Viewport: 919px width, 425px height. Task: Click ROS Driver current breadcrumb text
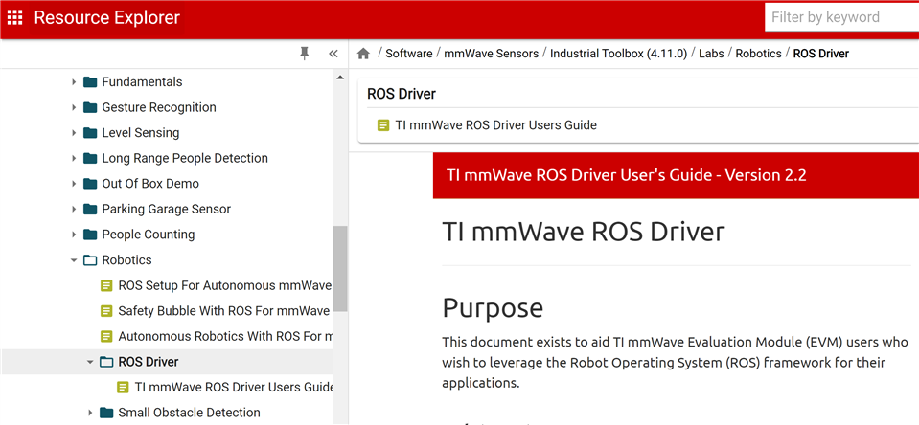pos(821,54)
